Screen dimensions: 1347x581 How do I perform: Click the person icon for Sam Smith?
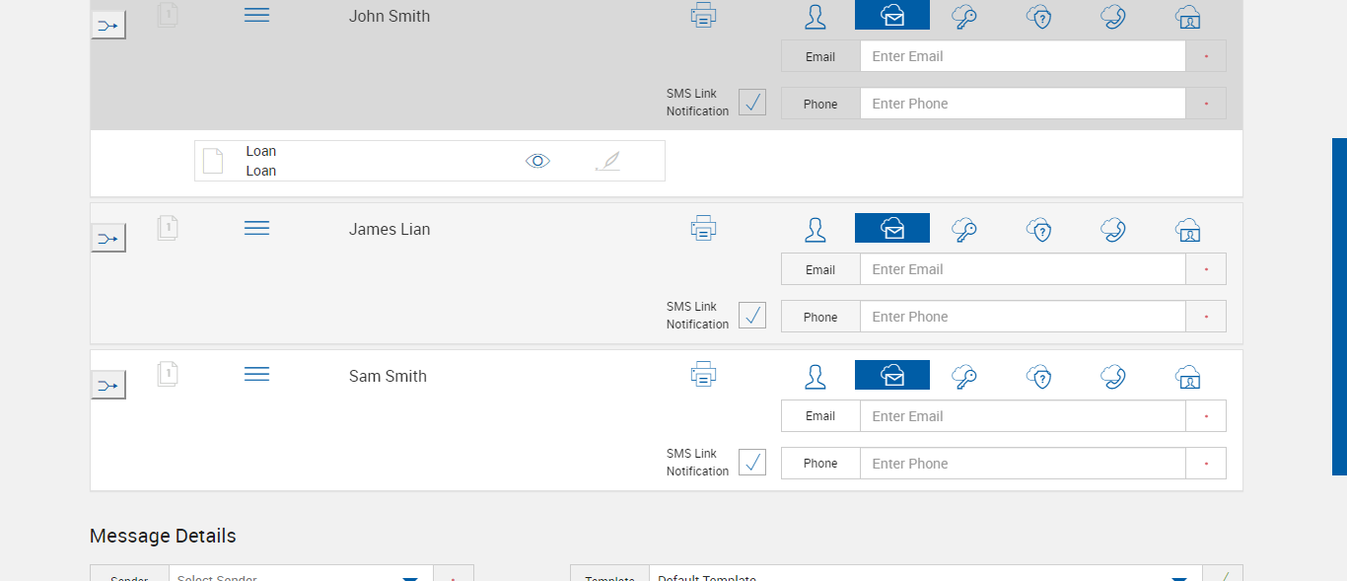pyautogui.click(x=815, y=377)
